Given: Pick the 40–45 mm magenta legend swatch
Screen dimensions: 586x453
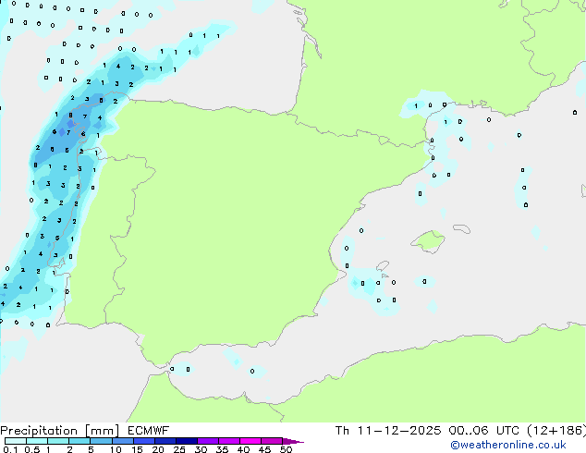Looking at the screenshot, I should pos(250,441).
